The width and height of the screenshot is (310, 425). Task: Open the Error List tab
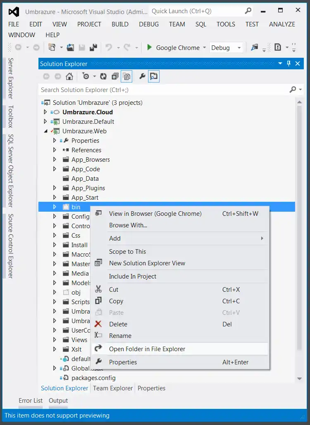click(31, 401)
